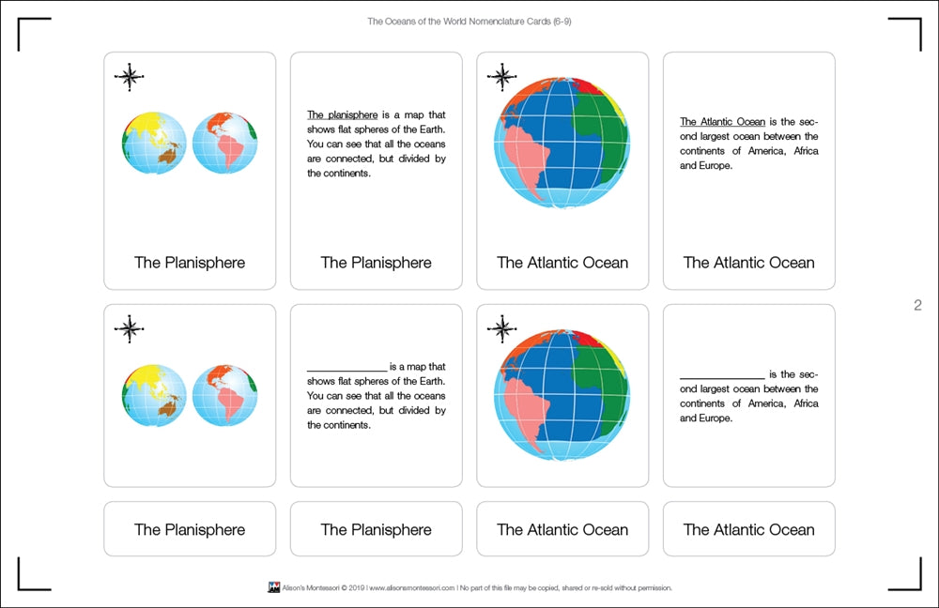The width and height of the screenshot is (939, 608).
Task: Click the large Atlantic Ocean globe in top row
Action: 562,142
